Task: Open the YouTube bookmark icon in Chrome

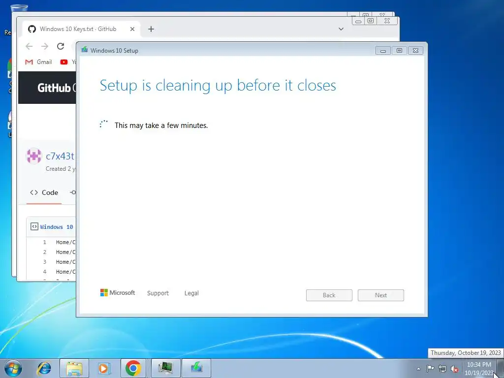Action: [x=64, y=62]
